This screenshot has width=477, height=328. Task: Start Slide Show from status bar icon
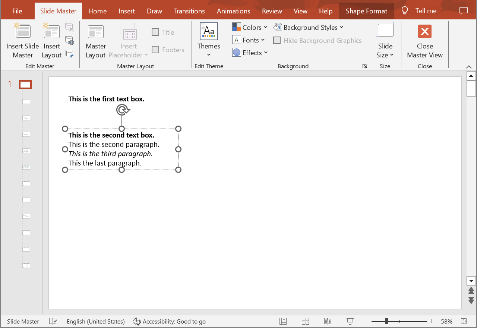click(x=350, y=321)
